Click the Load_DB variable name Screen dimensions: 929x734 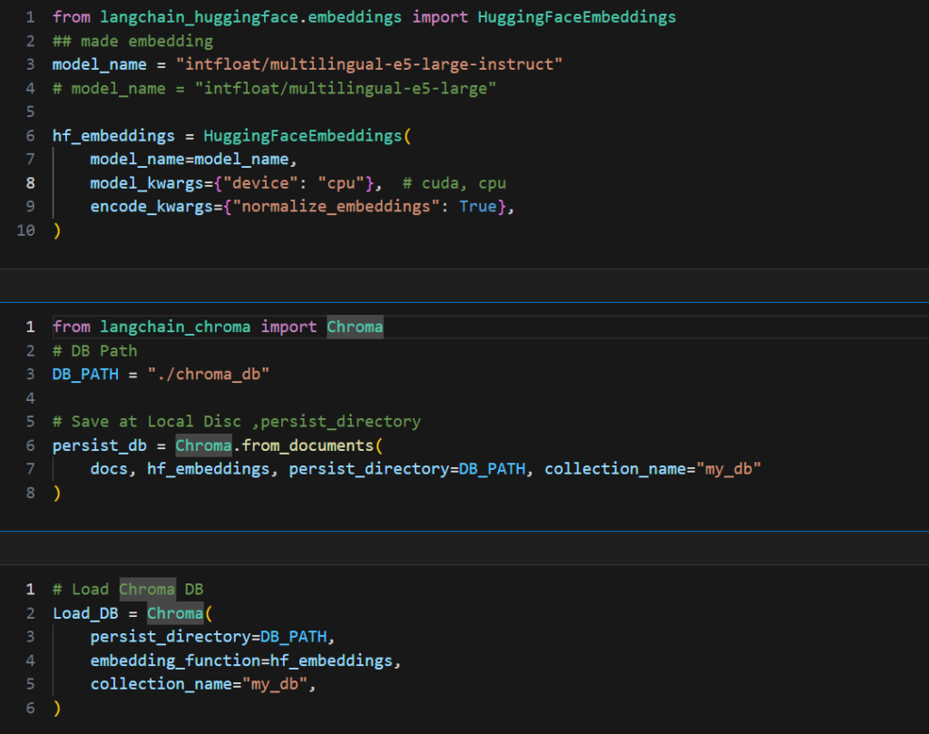point(85,613)
